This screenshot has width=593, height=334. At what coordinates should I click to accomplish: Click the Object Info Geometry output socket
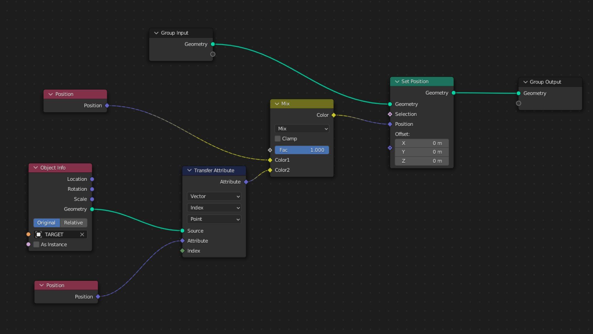tap(92, 209)
